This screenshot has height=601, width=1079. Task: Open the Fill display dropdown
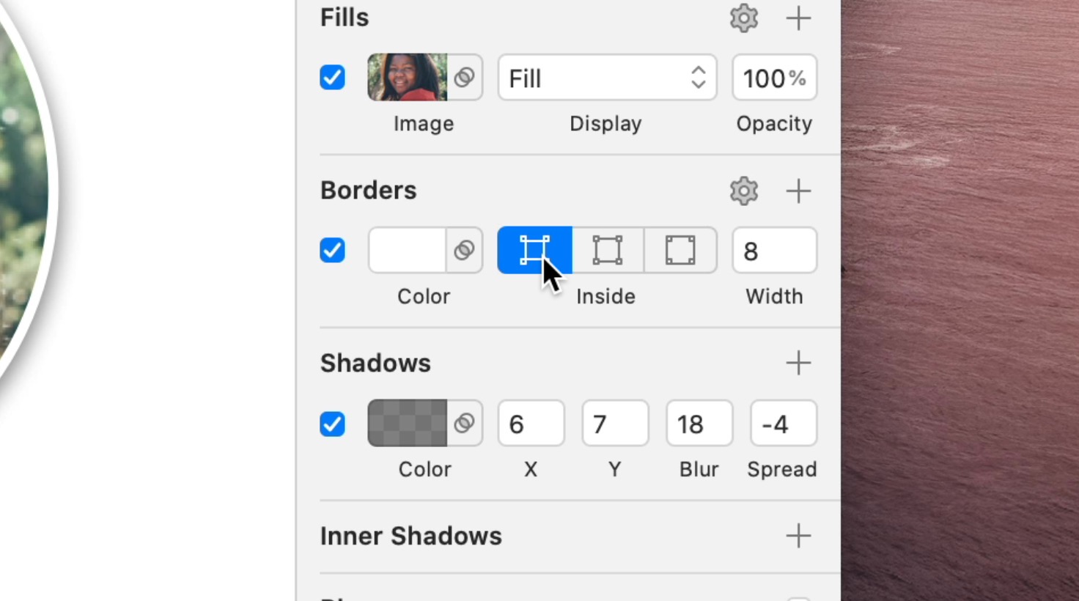pos(607,77)
